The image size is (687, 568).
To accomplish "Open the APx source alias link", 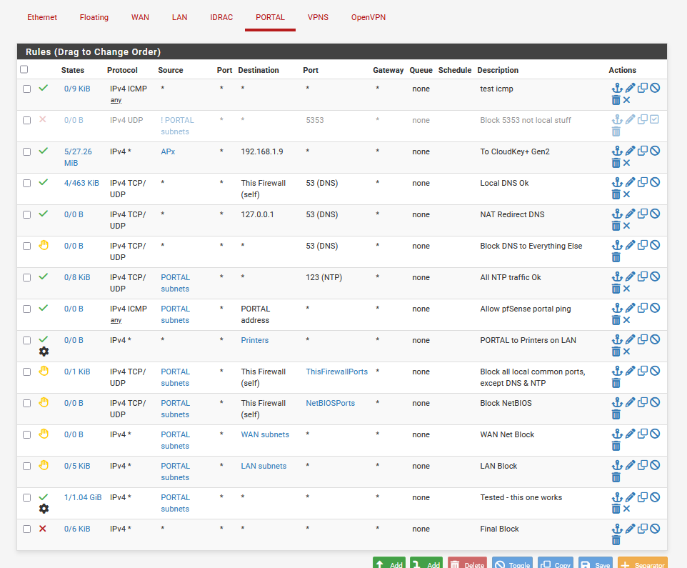I will 168,151.
